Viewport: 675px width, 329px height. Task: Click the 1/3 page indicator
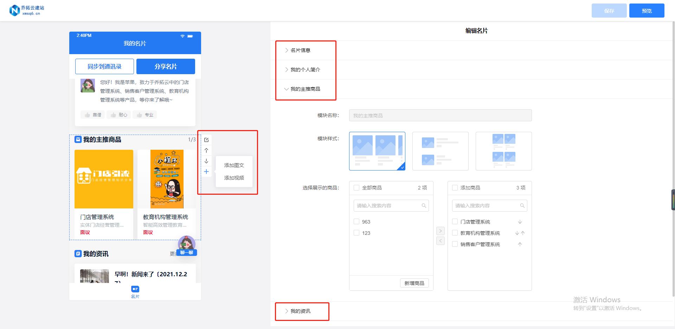pos(192,140)
